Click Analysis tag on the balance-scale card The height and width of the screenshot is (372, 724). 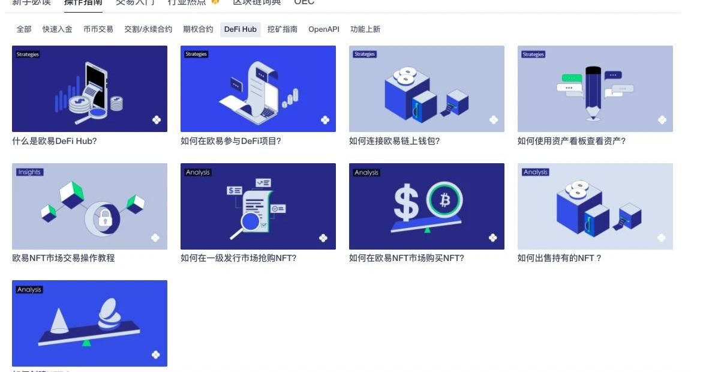(x=29, y=289)
